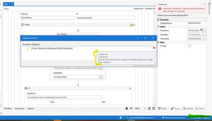Click the Body sequence icon
Viewport: 212px width, 121px height.
[22, 25]
